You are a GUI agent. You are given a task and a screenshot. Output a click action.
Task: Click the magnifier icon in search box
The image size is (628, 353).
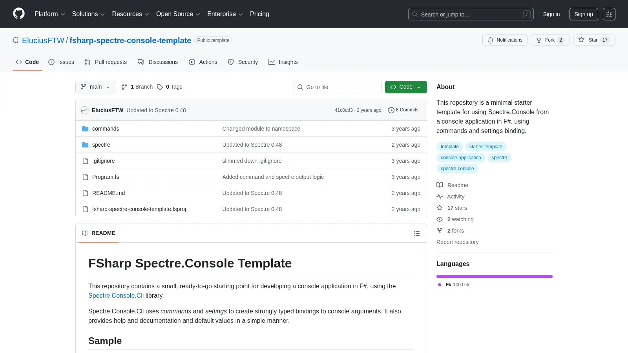click(415, 14)
